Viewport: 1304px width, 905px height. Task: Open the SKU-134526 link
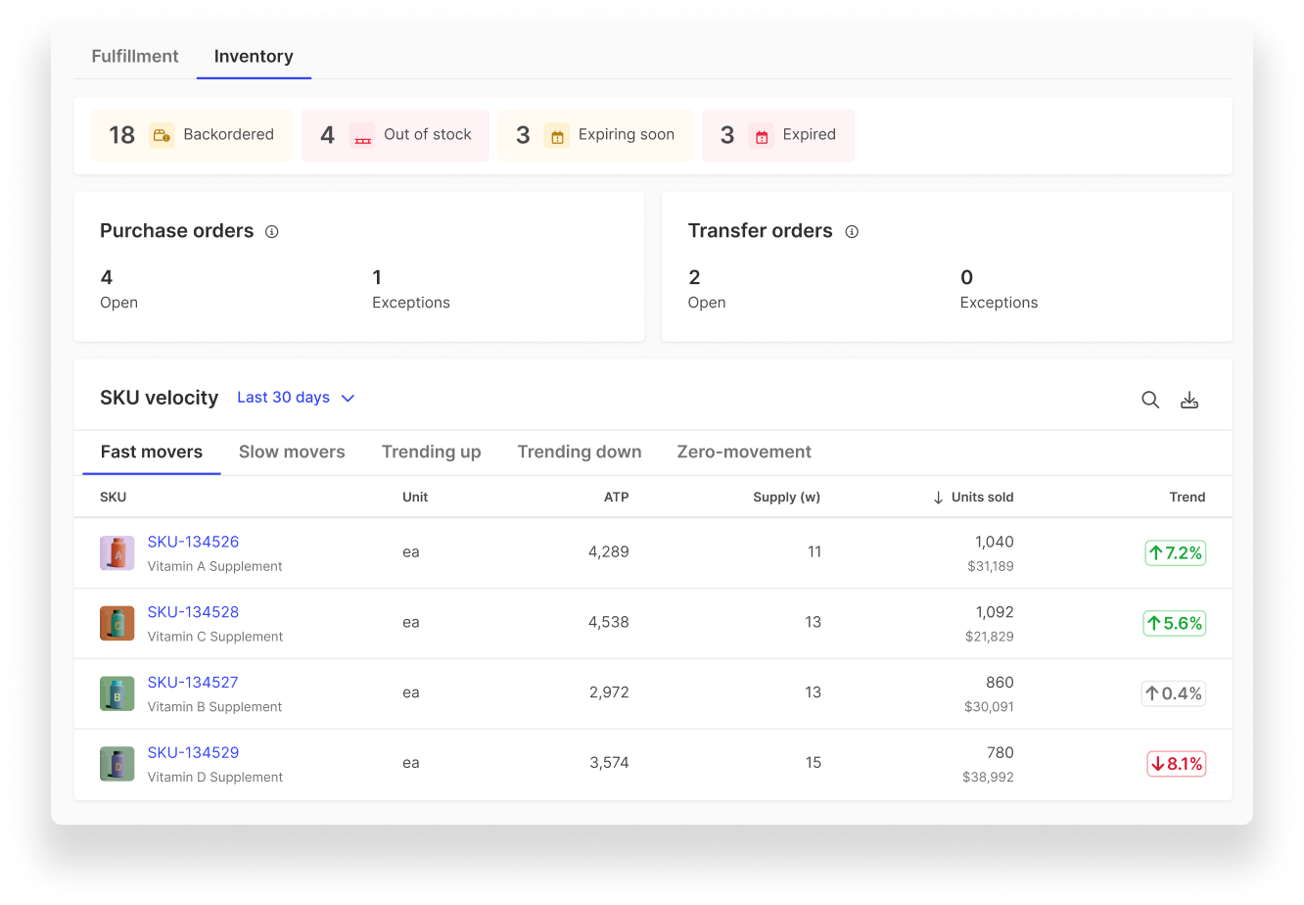pyautogui.click(x=193, y=542)
